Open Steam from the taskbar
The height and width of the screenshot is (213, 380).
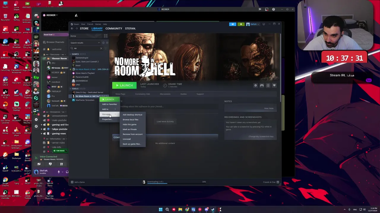(x=213, y=209)
